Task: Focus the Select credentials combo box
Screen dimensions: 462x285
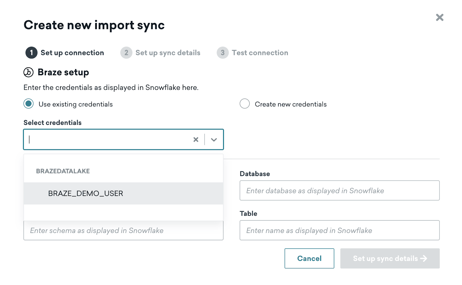Action: point(109,140)
